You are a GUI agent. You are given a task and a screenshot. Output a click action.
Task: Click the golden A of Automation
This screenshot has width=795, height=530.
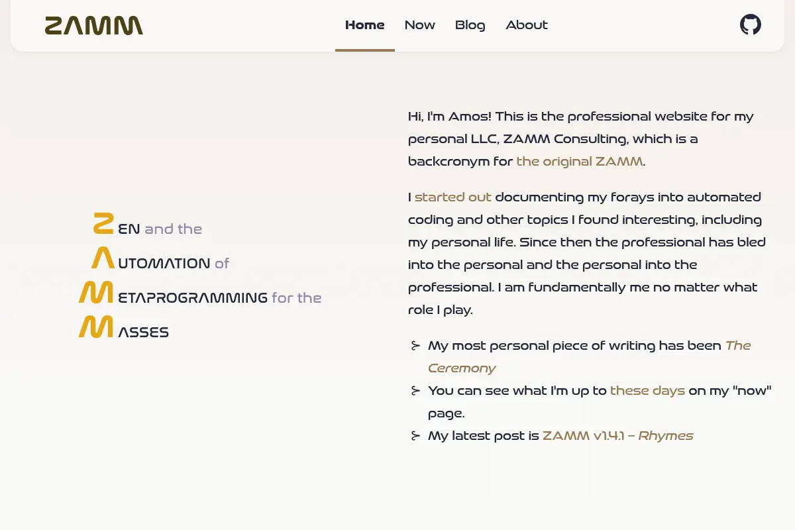(103, 258)
